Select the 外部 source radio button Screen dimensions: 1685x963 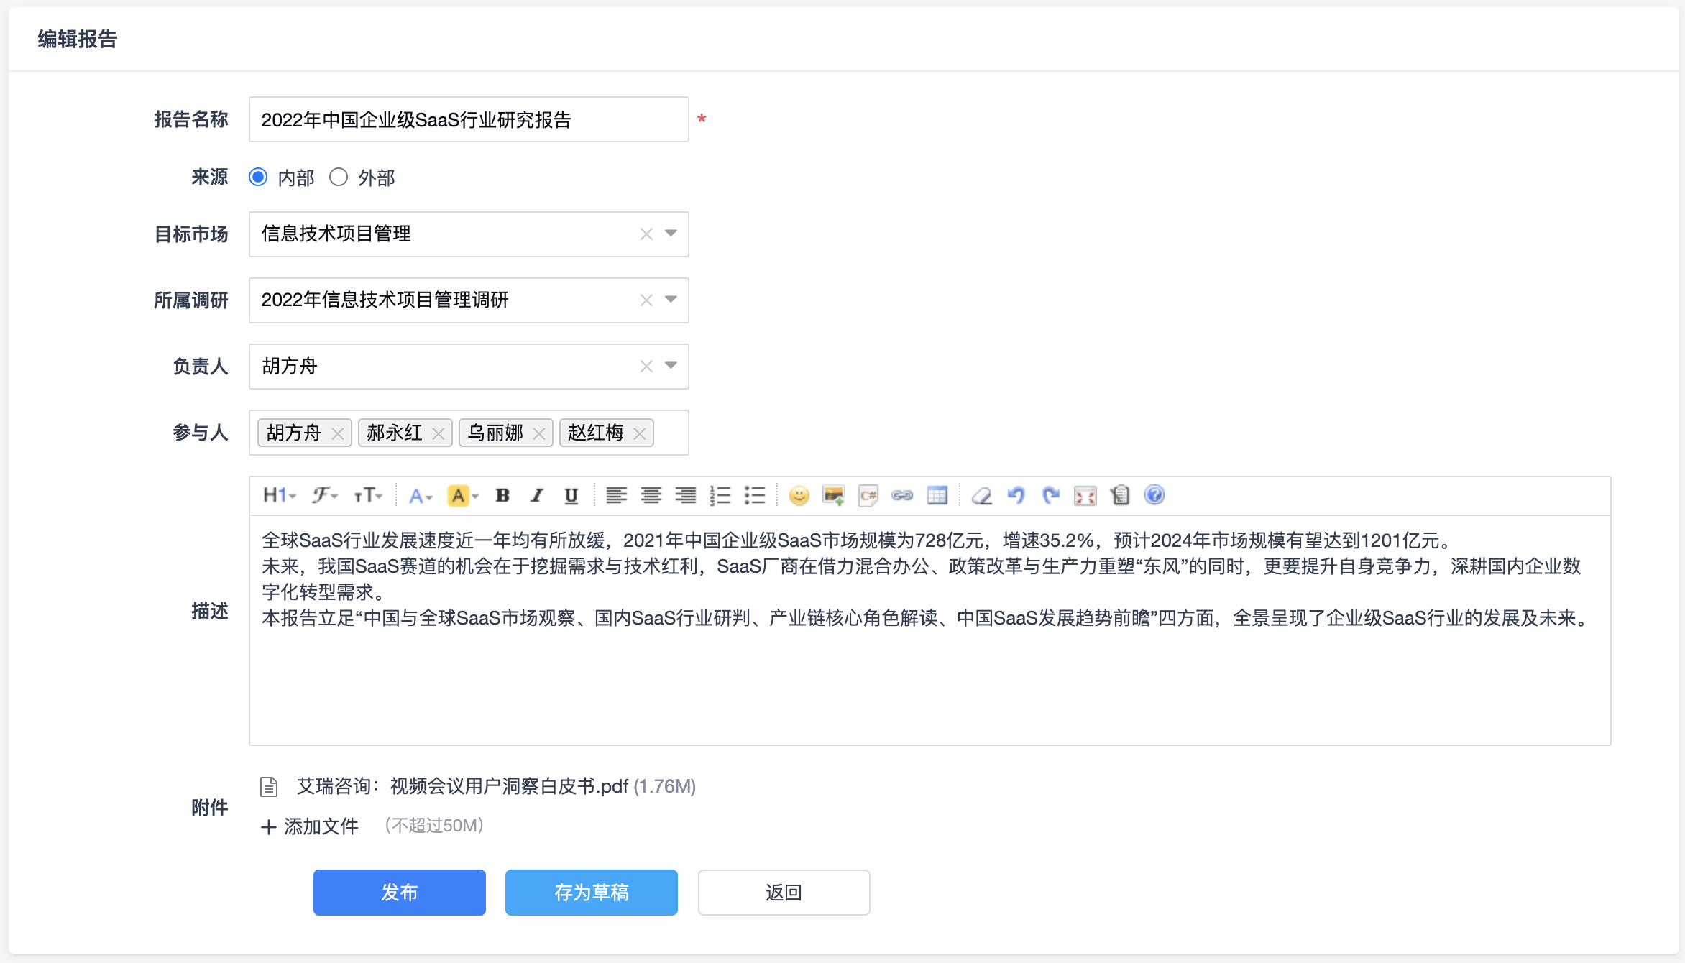(x=339, y=177)
